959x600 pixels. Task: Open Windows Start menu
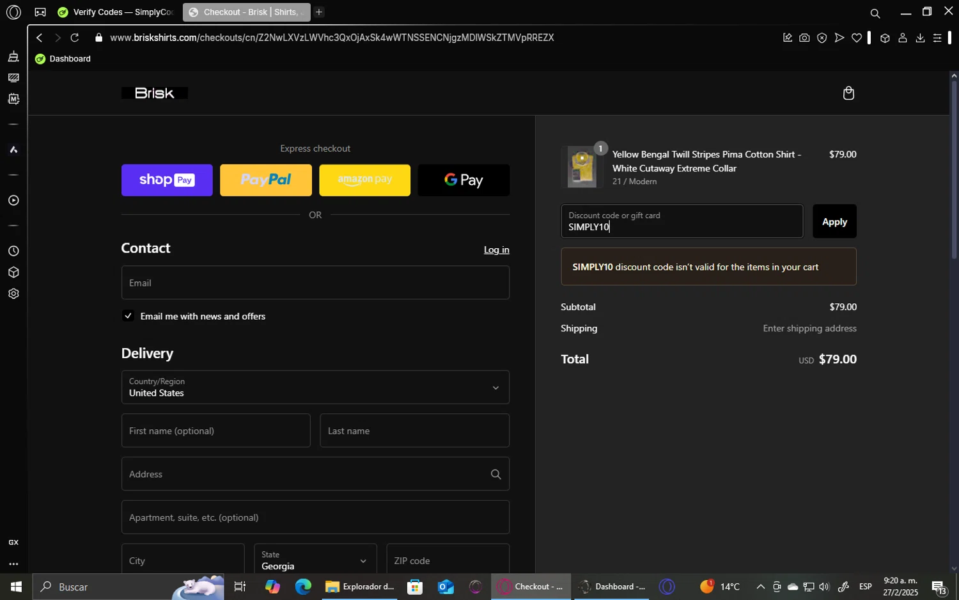(x=16, y=587)
